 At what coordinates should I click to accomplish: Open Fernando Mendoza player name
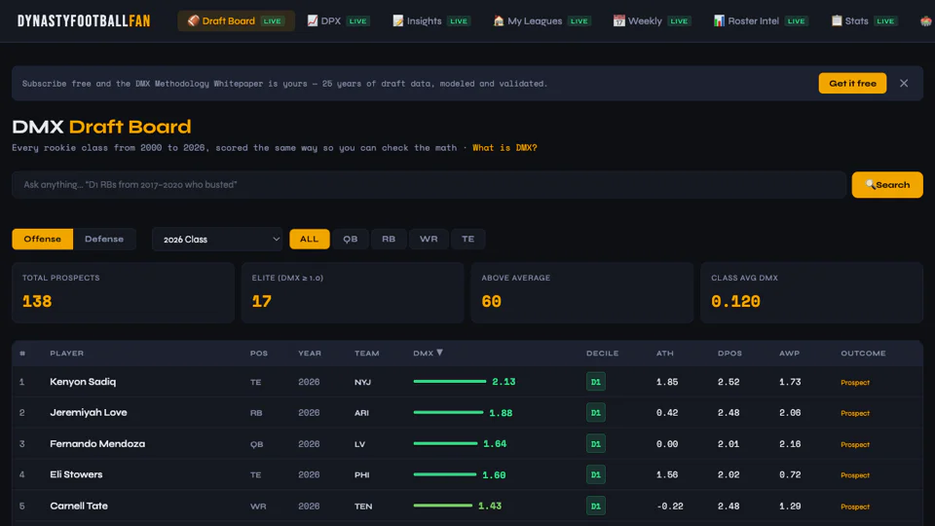point(97,444)
